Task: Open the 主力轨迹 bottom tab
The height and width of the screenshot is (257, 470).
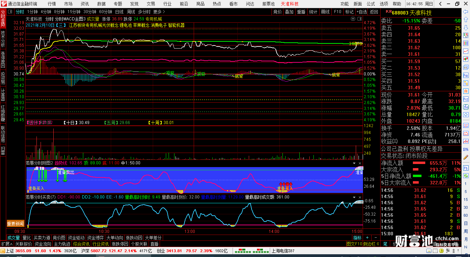Action: tap(62, 244)
